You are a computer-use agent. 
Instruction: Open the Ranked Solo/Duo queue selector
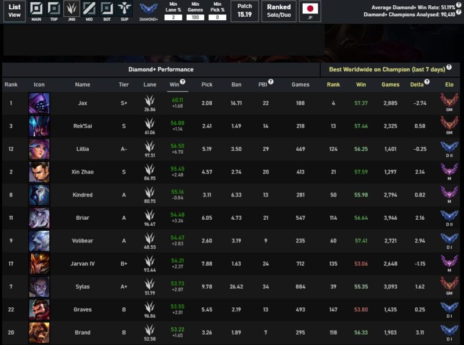coord(278,10)
